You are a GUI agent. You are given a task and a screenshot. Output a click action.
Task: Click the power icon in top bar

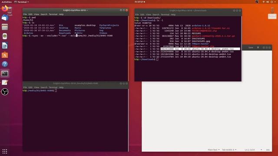point(271,2)
